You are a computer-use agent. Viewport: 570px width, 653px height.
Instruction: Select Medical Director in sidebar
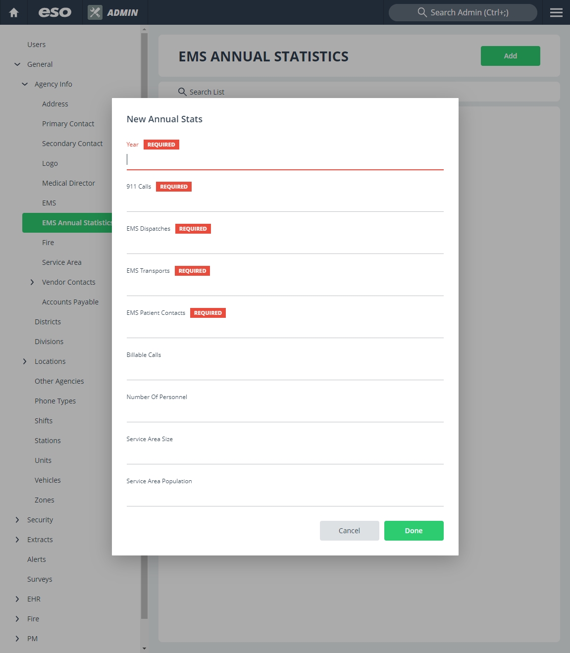(68, 183)
